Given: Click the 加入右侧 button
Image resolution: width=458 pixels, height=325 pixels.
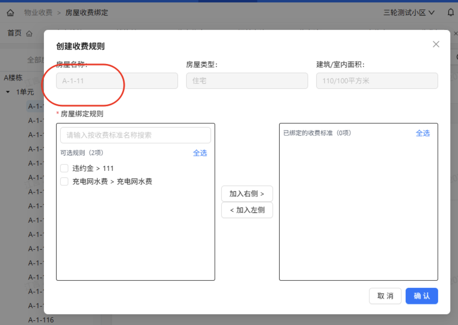Looking at the screenshot, I should pyautogui.click(x=247, y=194).
